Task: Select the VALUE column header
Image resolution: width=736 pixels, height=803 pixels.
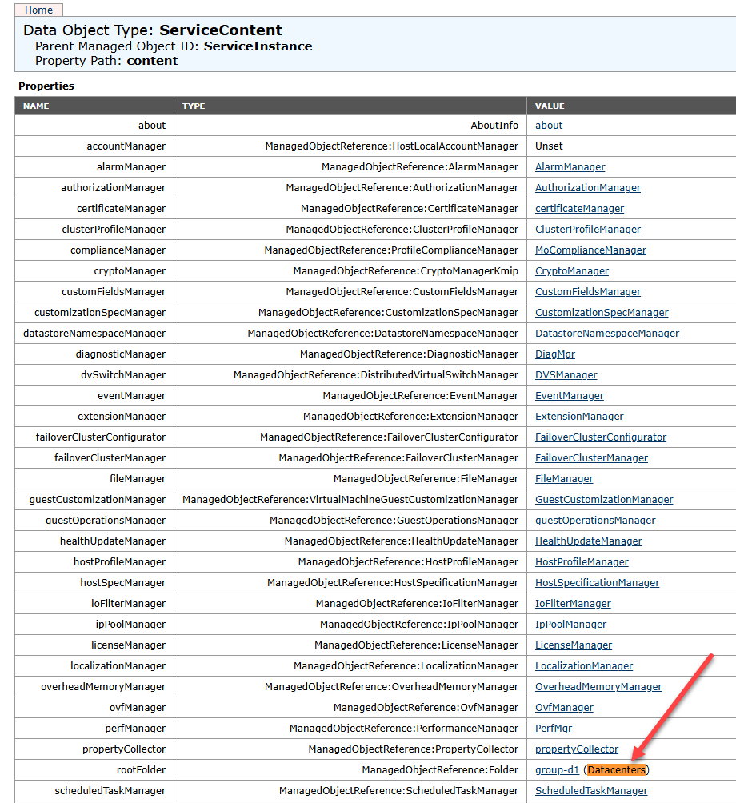Action: point(631,106)
